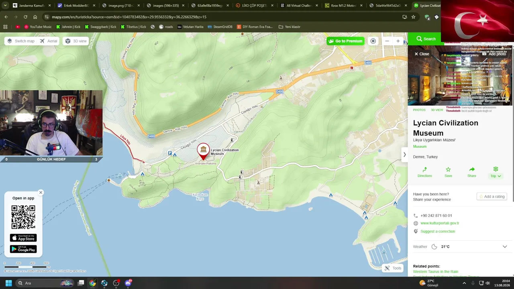Open Tibetius | Kick bookmark

click(133, 27)
